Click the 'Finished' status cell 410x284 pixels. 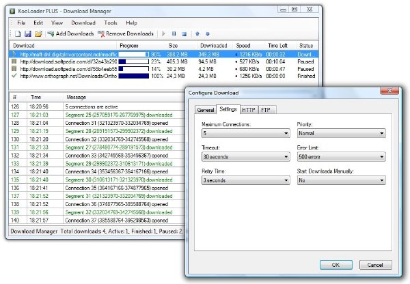point(306,76)
